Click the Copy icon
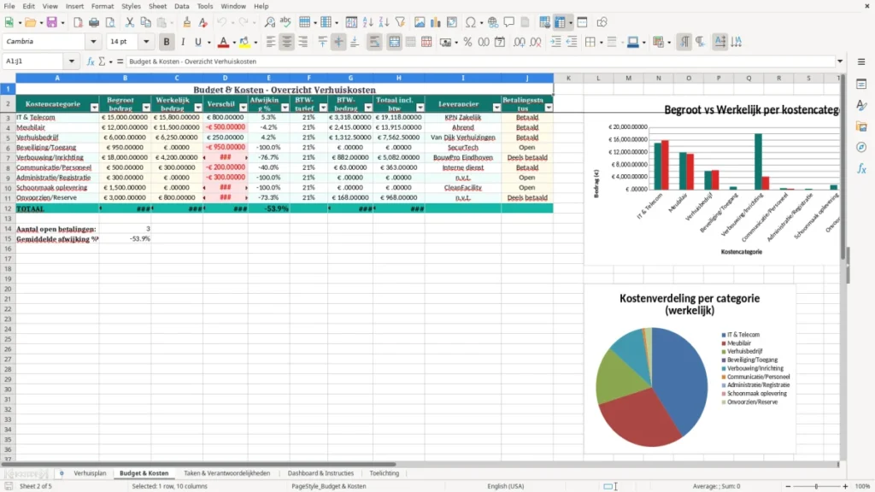The width and height of the screenshot is (875, 492). [145, 22]
